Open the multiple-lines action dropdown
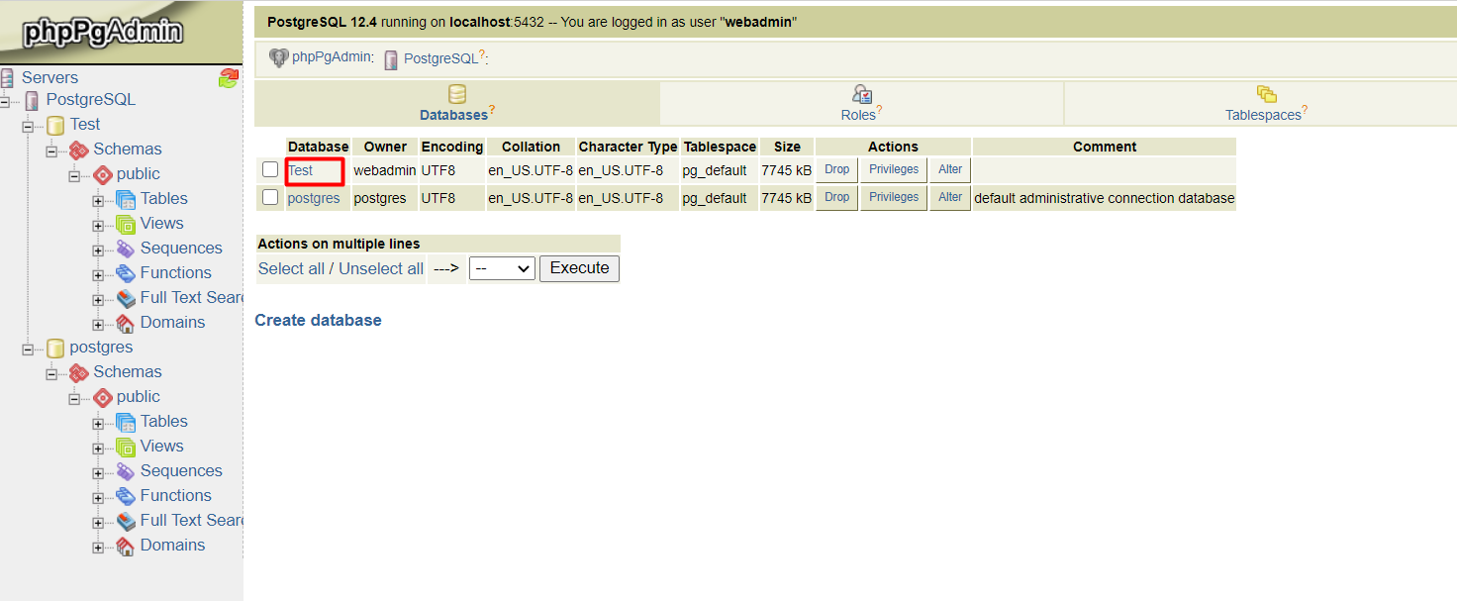Image resolution: width=1457 pixels, height=601 pixels. [x=502, y=268]
